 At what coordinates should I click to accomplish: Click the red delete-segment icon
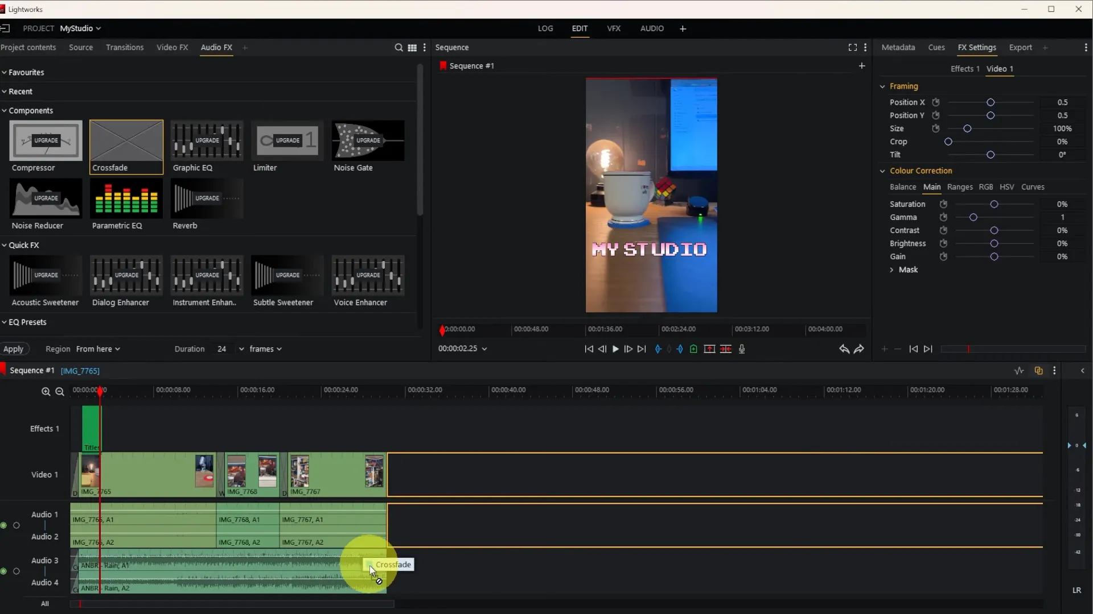tap(725, 349)
